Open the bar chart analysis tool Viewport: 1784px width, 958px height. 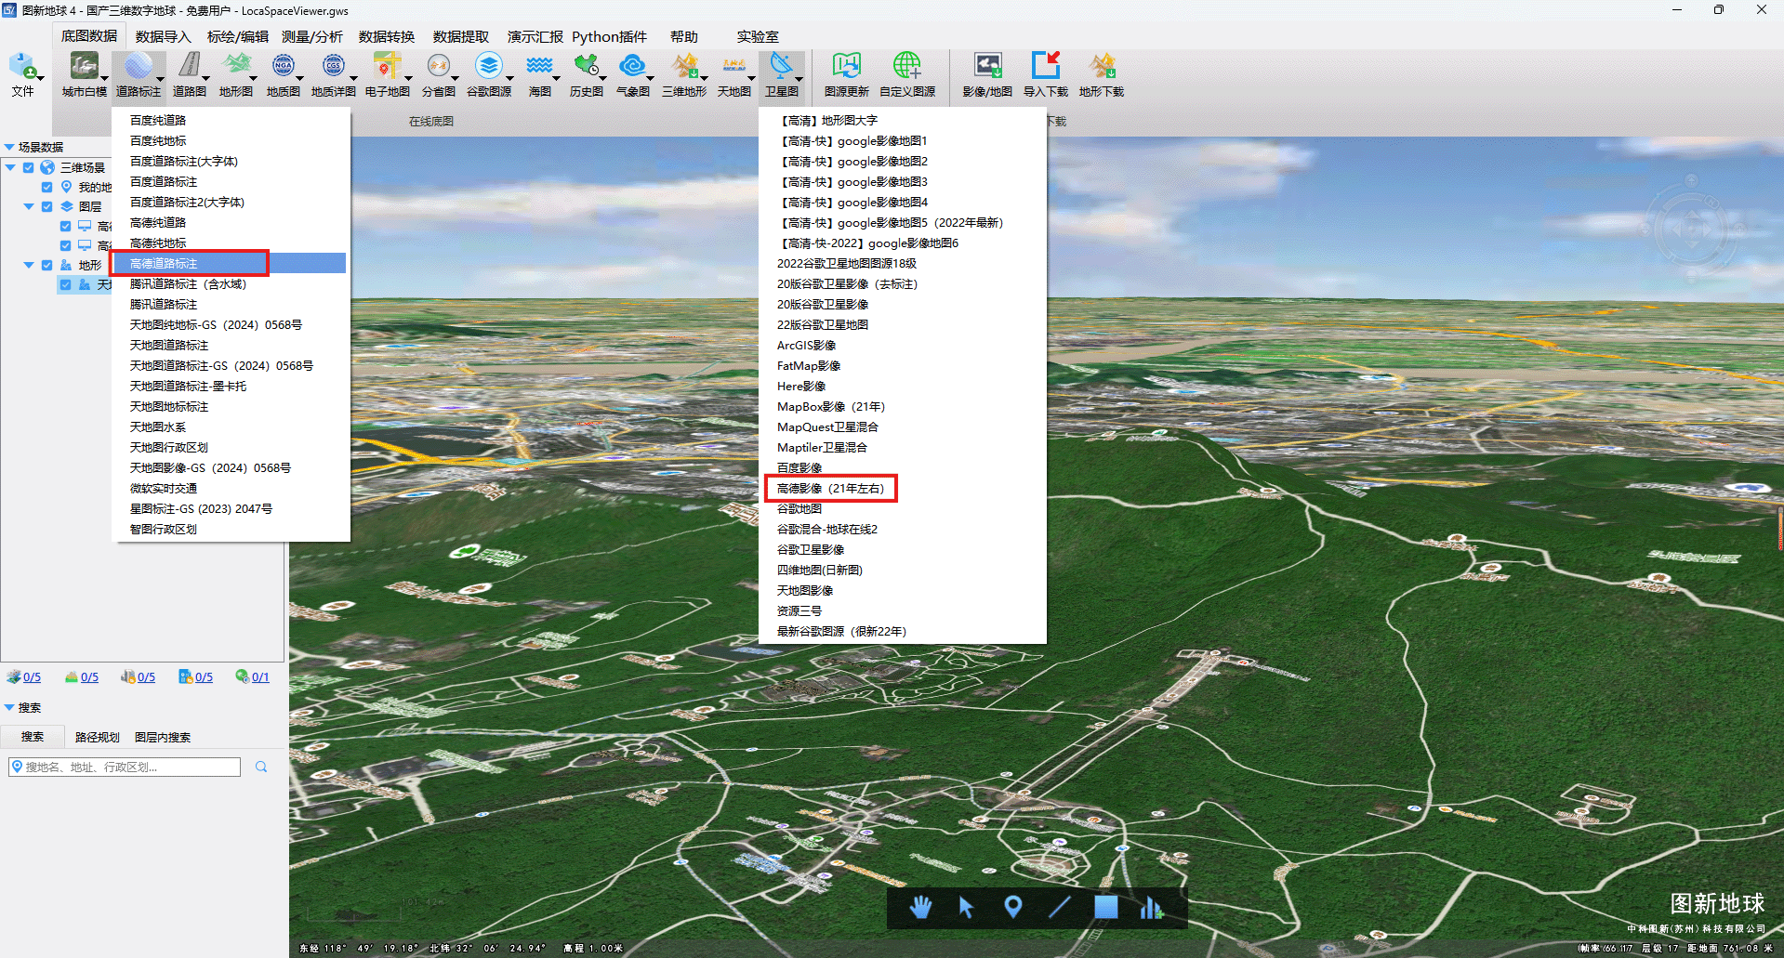[1151, 907]
